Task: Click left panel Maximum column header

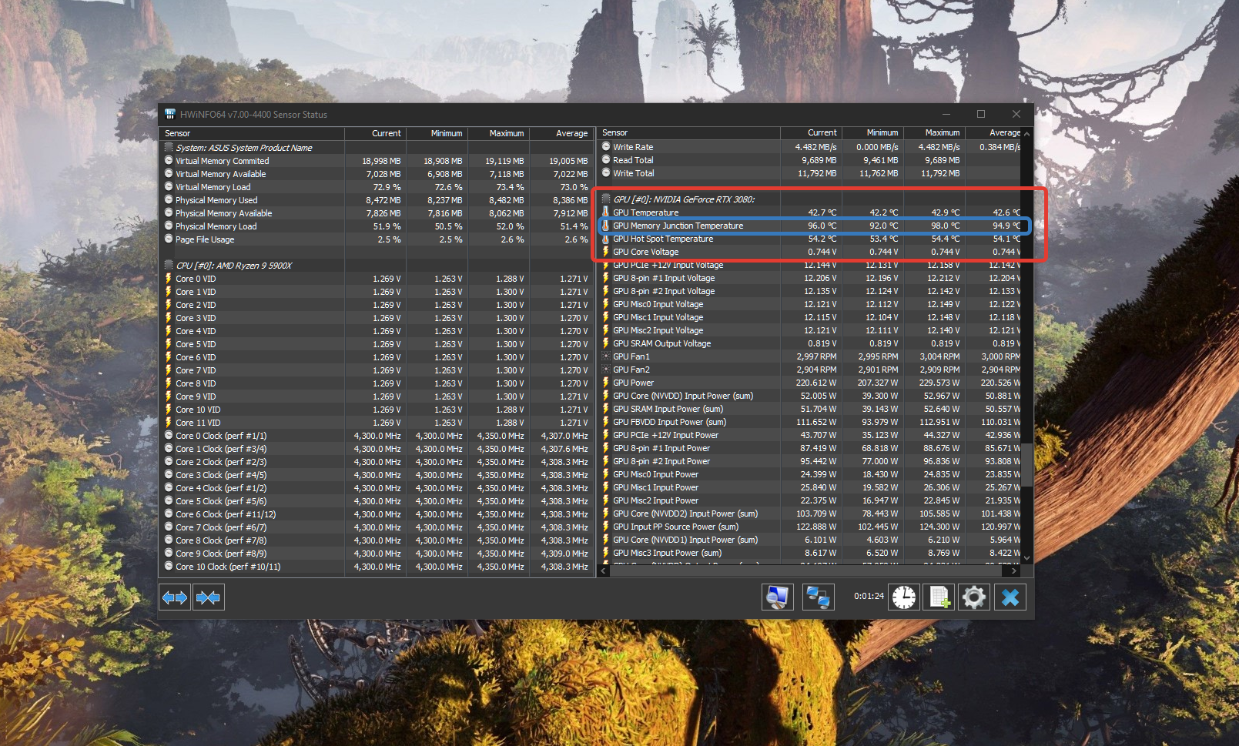Action: click(x=498, y=133)
